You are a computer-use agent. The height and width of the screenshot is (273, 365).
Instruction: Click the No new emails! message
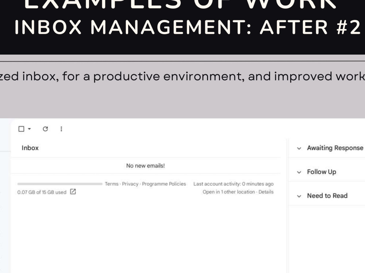click(x=146, y=166)
